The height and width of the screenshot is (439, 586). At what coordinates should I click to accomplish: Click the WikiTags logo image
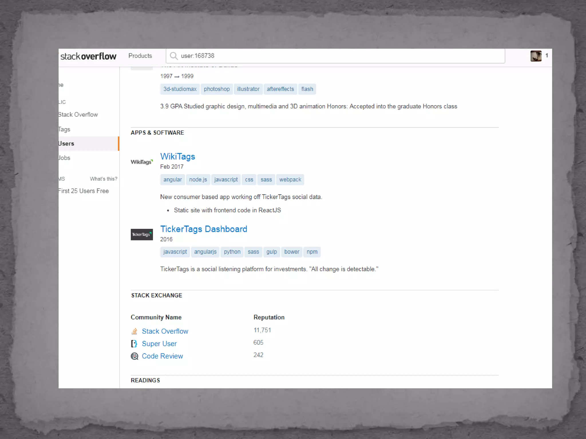click(x=142, y=162)
